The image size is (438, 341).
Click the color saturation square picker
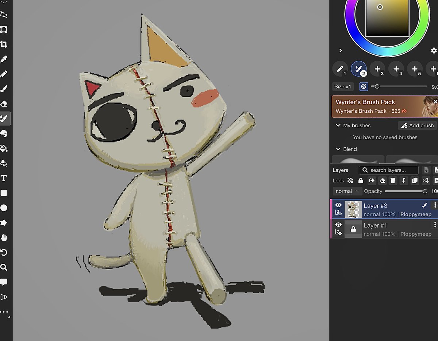coord(387,18)
